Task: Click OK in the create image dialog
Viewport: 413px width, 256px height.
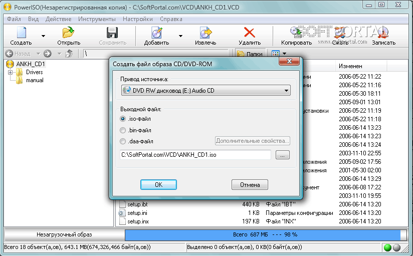Action: click(x=158, y=185)
